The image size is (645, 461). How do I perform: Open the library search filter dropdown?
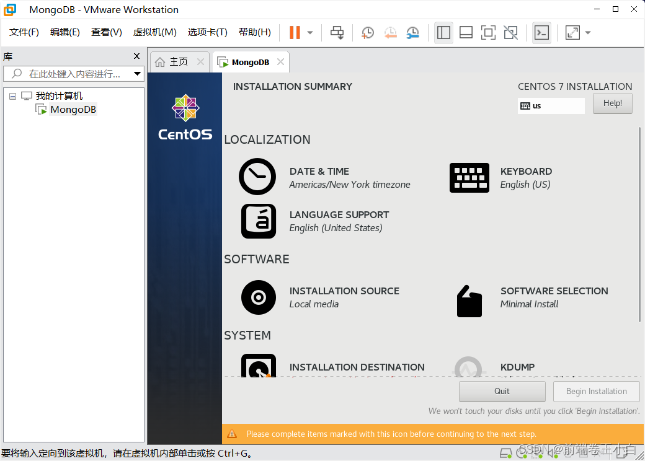point(138,73)
